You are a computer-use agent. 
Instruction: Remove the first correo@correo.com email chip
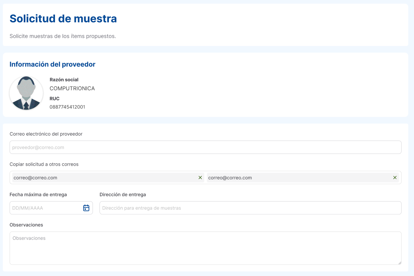pos(200,177)
